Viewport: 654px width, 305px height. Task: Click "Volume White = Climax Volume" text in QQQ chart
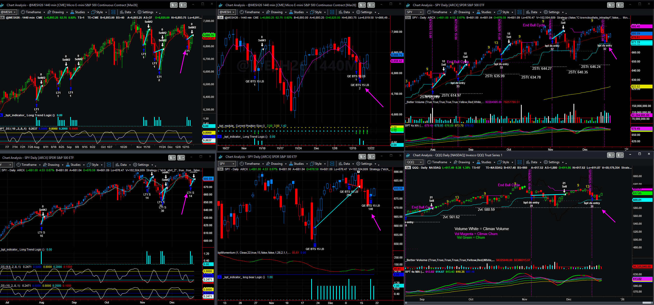pos(482,229)
